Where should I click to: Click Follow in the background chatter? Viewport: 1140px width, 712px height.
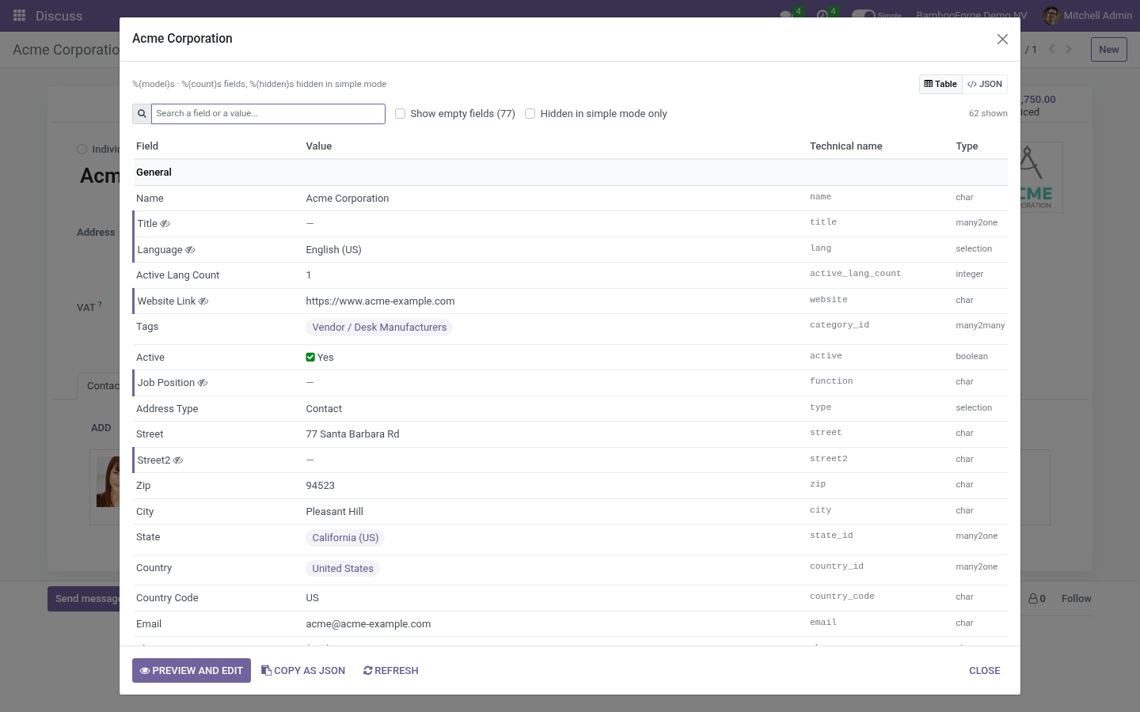(x=1077, y=599)
